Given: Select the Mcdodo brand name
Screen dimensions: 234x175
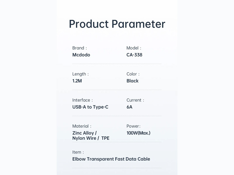Looking at the screenshot, I should click(x=81, y=55).
